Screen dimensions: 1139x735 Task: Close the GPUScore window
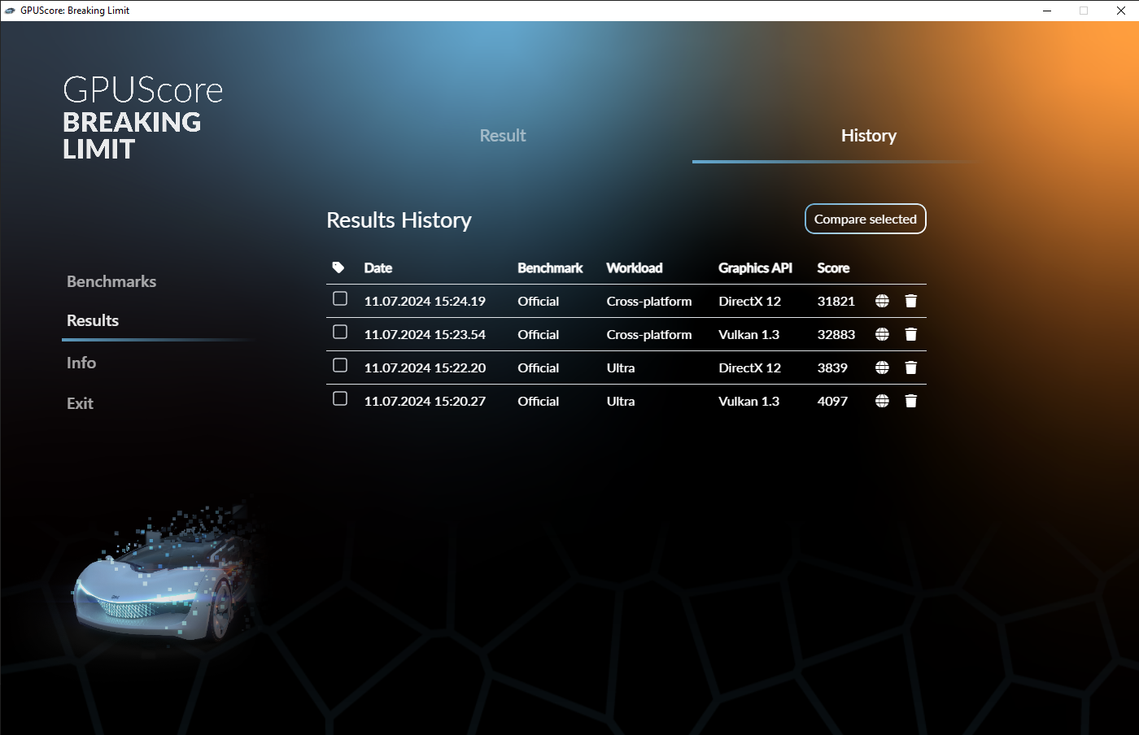1120,11
